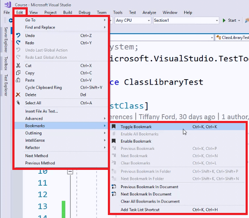Click the Enable Bookmark flag icon

[113, 141]
